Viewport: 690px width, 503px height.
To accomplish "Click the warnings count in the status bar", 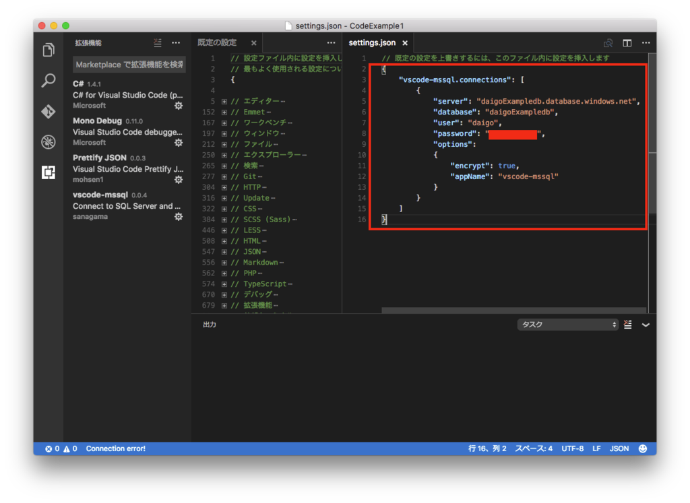I will click(x=70, y=448).
